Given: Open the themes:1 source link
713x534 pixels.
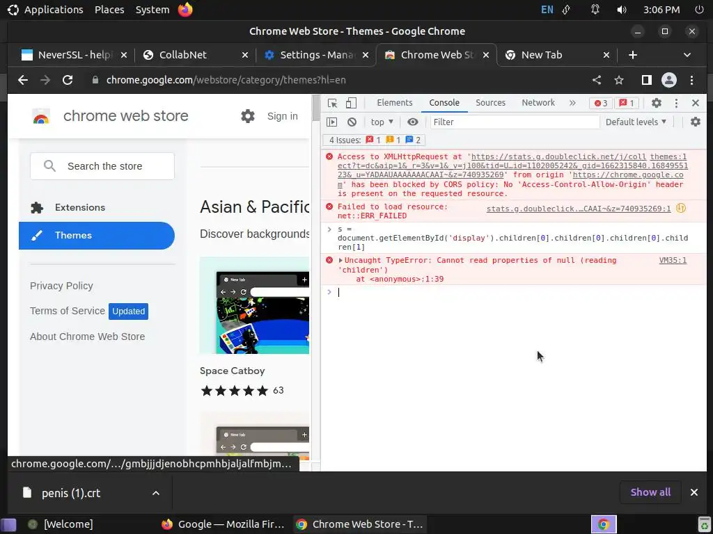Looking at the screenshot, I should [x=668, y=156].
